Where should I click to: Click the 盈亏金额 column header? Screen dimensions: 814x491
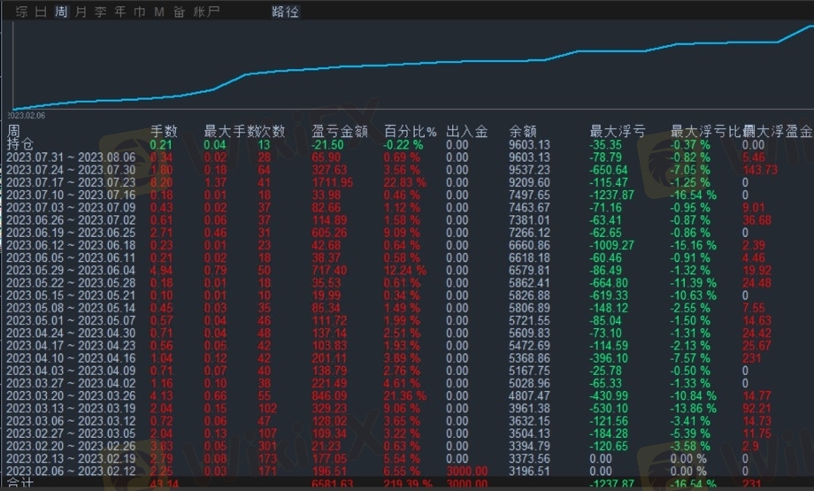click(x=339, y=132)
